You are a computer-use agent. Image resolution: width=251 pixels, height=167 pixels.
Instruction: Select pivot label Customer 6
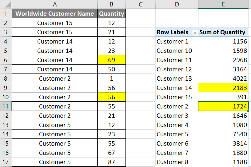(x=177, y=143)
